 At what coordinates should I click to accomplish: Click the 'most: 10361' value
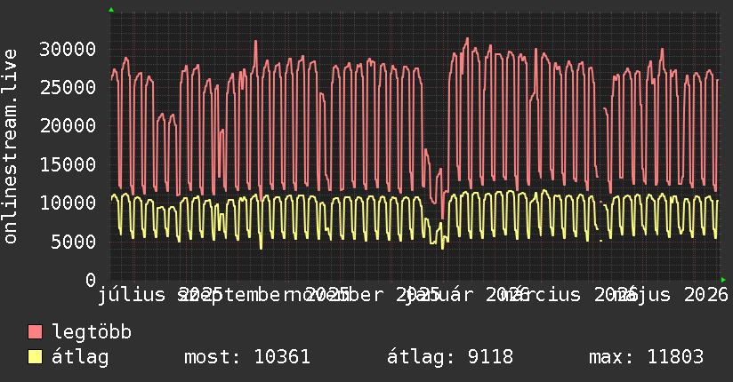tap(247, 357)
